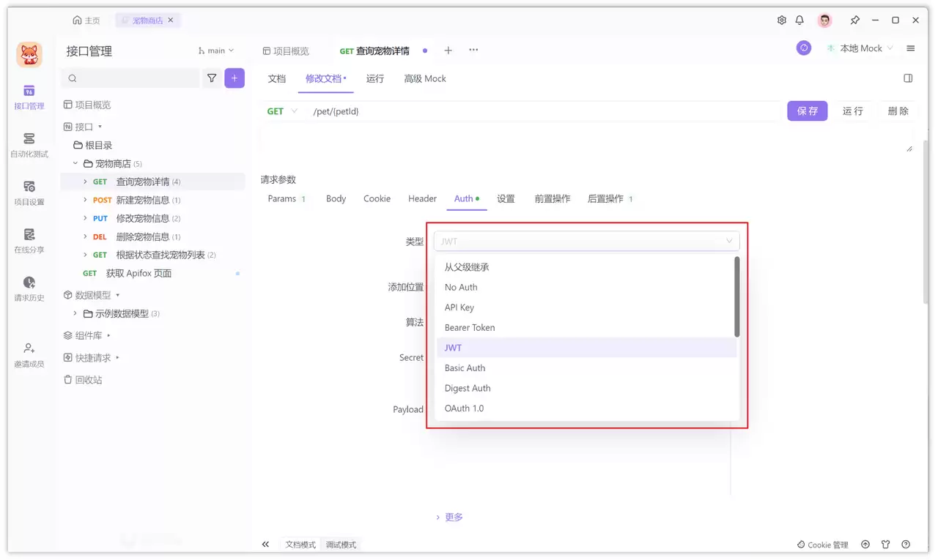The width and height of the screenshot is (938, 560).
Task: Open Cookie 管理
Action: [823, 545]
